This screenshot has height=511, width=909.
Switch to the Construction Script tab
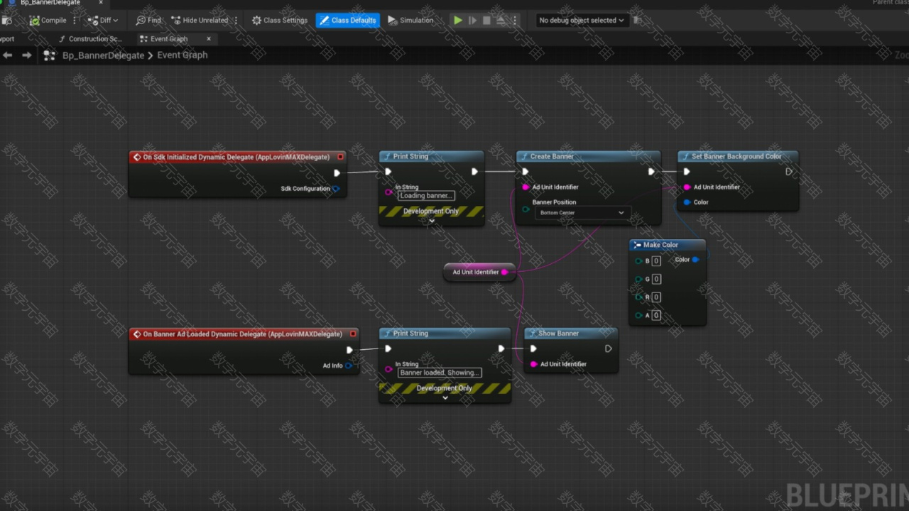91,39
